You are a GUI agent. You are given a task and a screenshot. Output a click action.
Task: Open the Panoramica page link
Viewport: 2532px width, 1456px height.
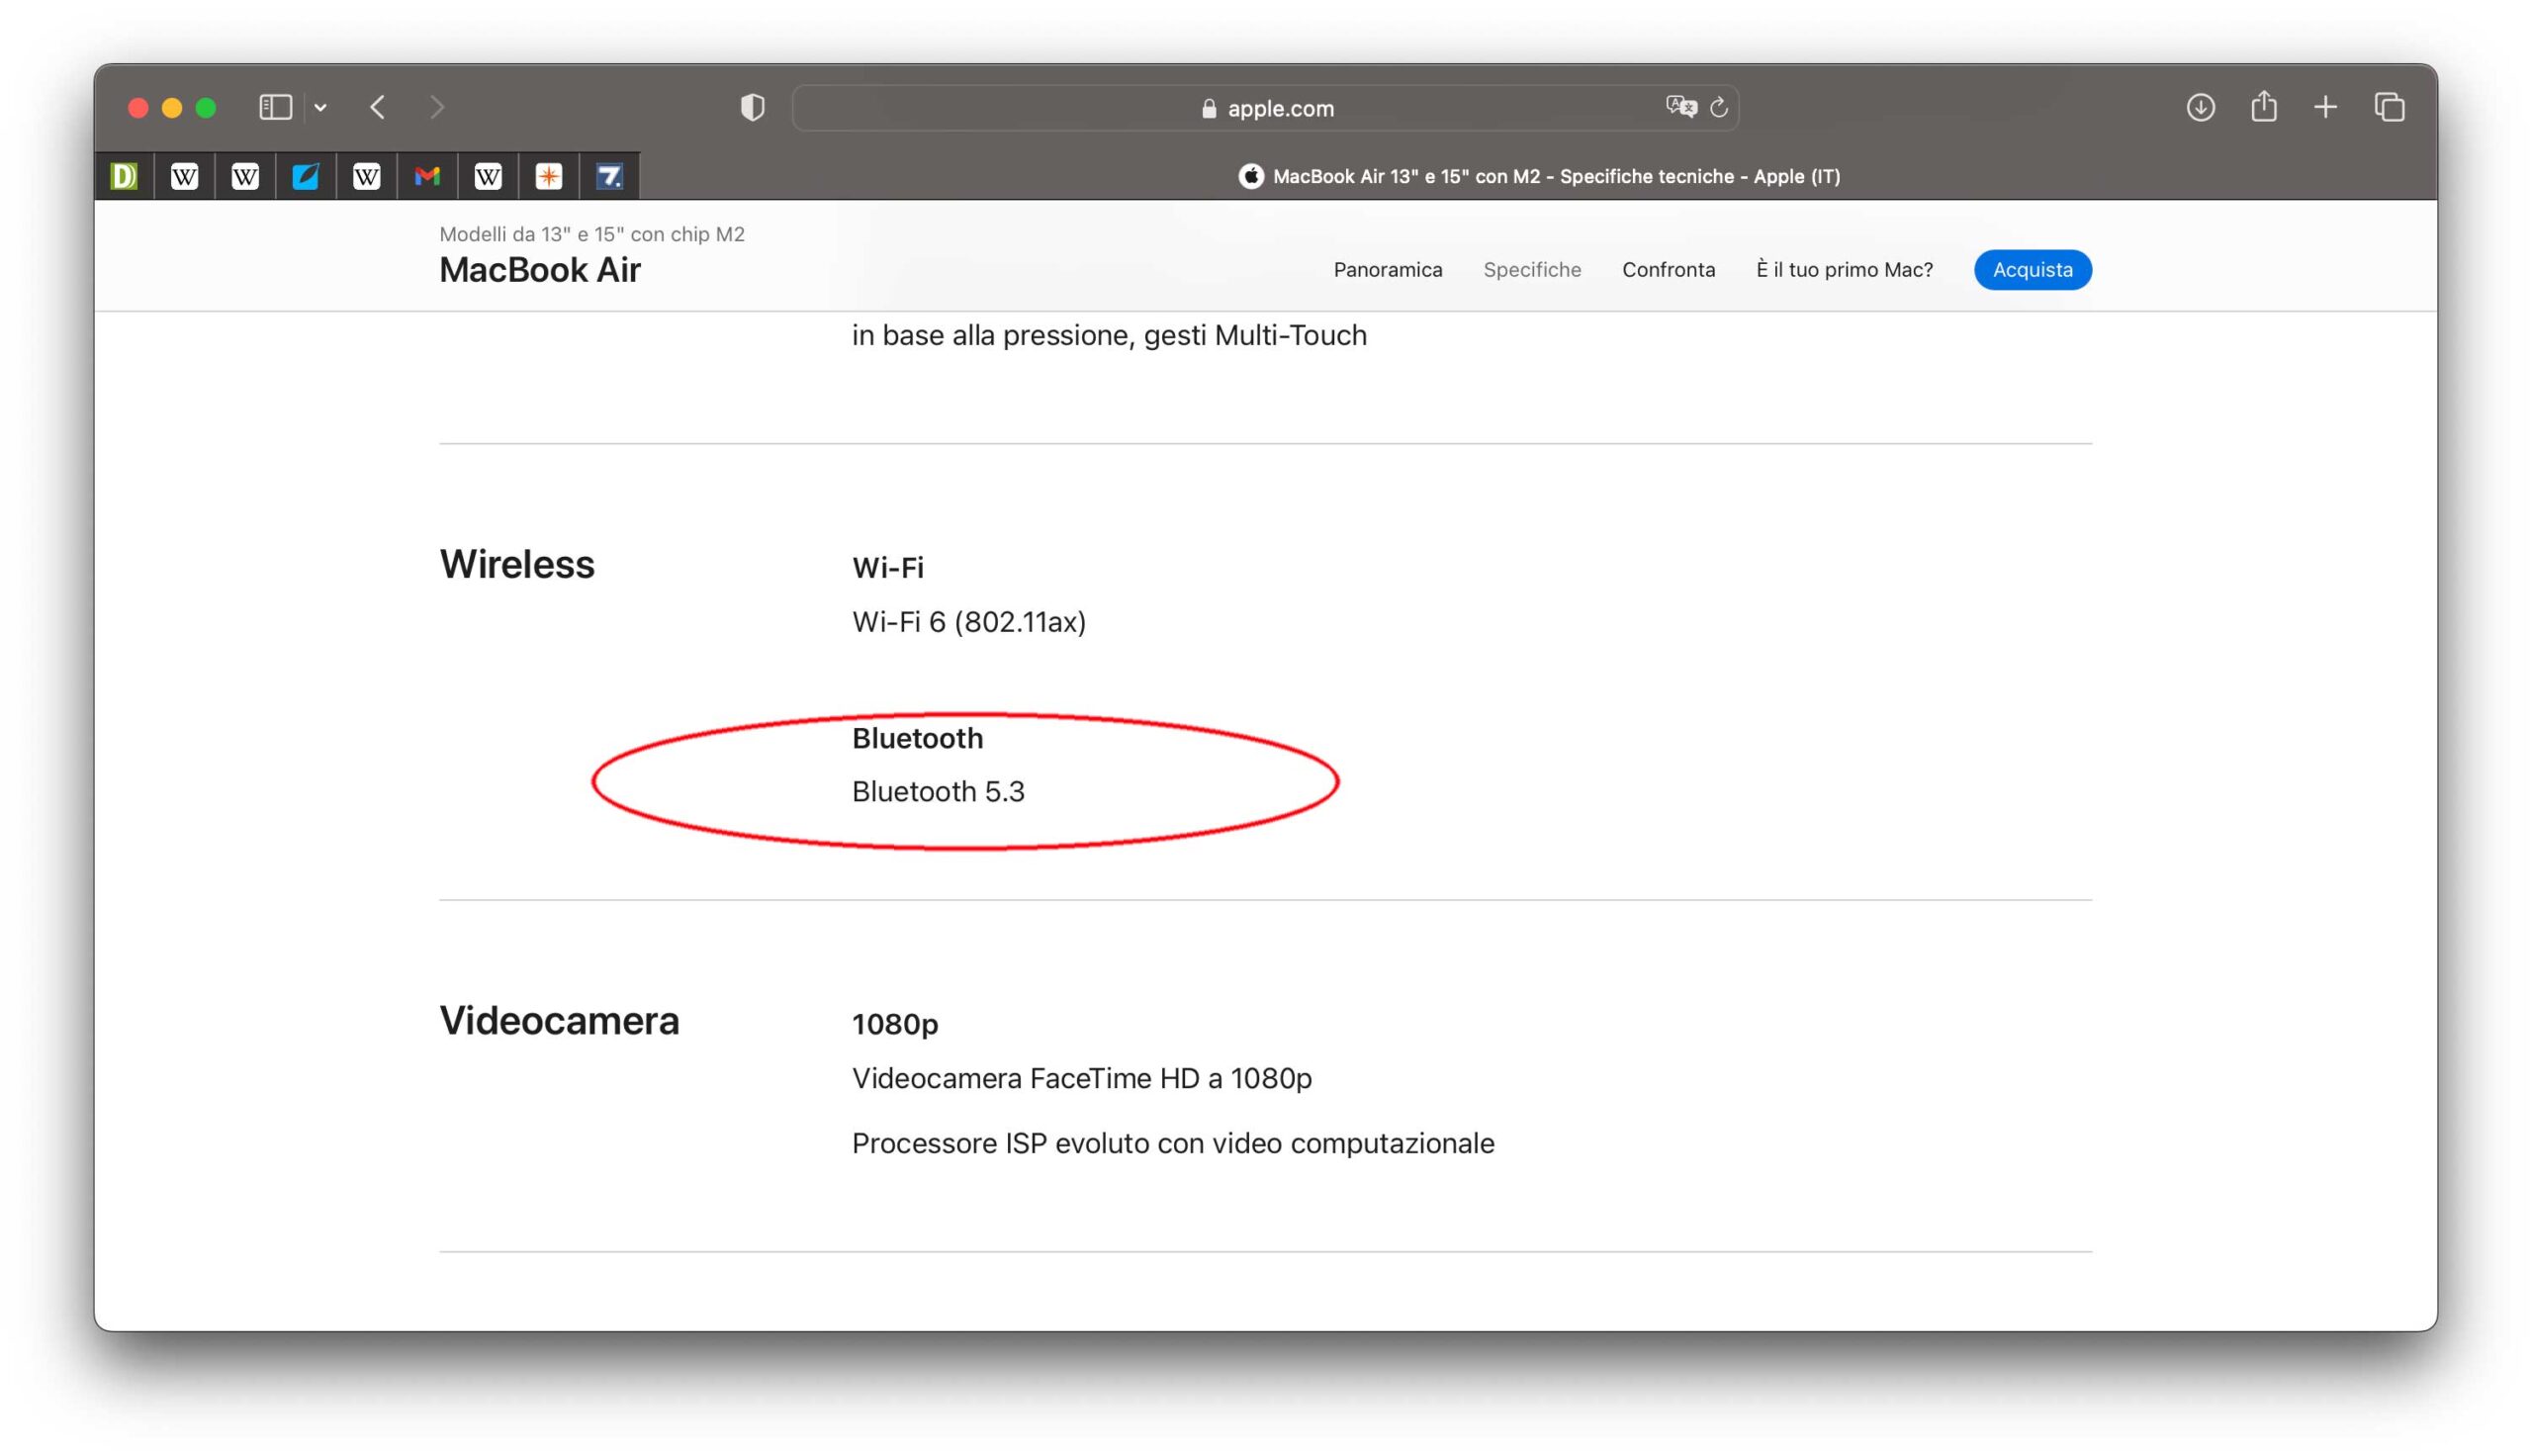click(x=1388, y=270)
